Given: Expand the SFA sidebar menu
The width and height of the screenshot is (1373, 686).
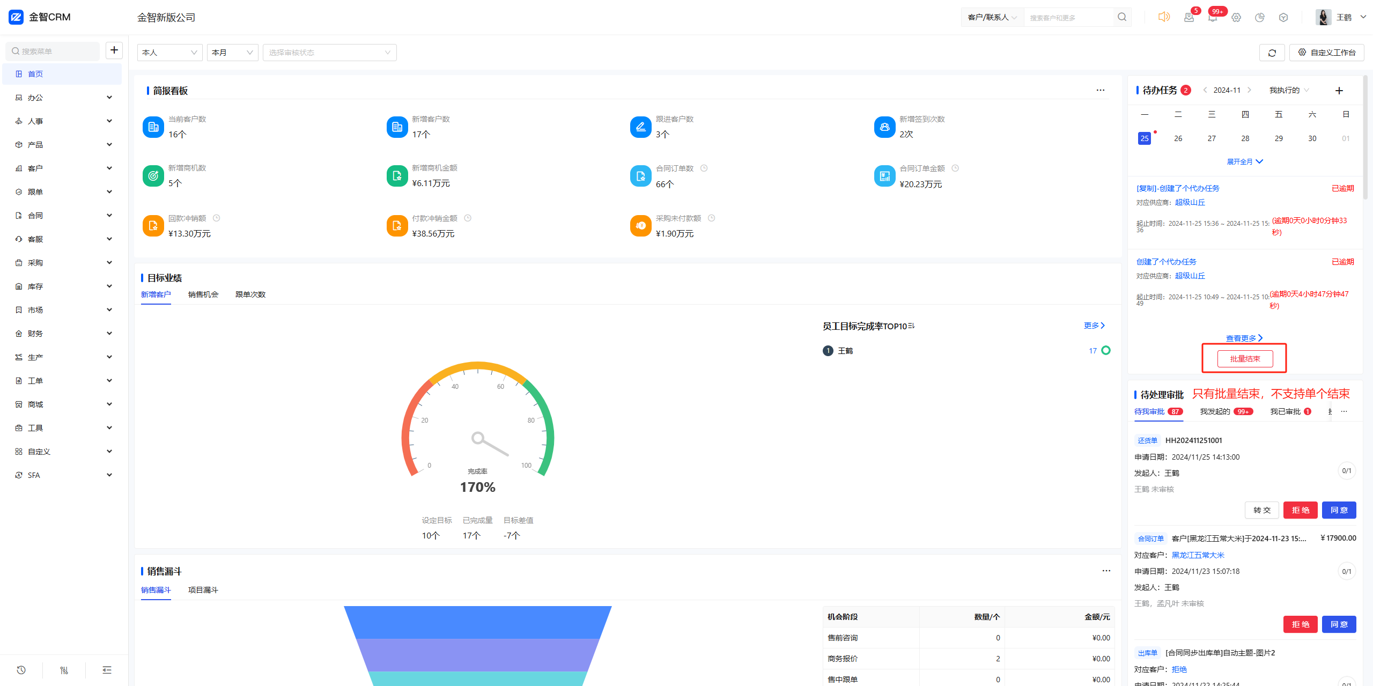Looking at the screenshot, I should click(x=63, y=475).
